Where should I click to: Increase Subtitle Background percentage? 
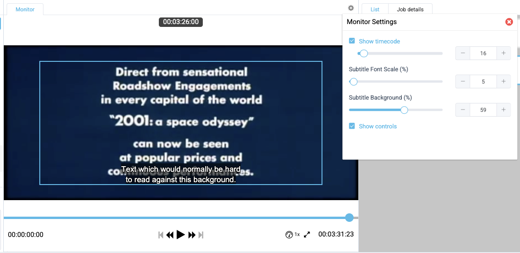point(503,110)
